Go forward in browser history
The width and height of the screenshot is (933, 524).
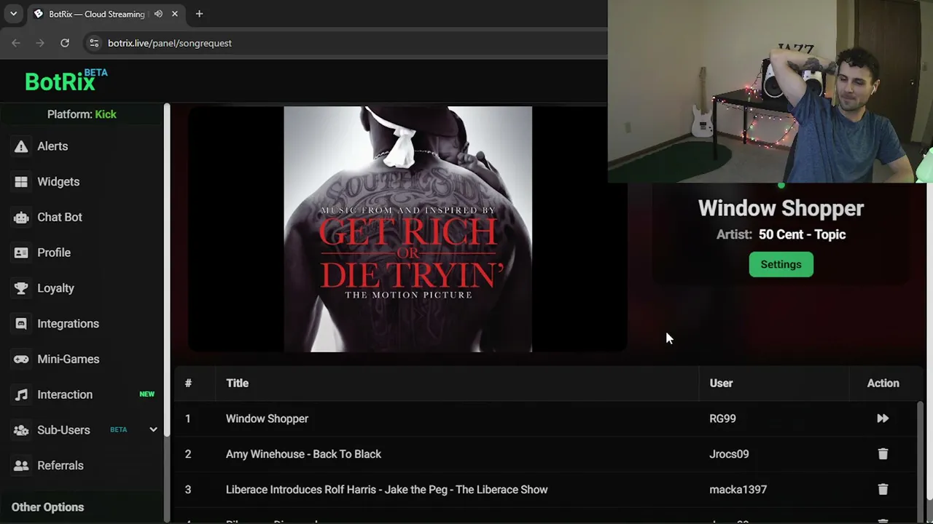(40, 43)
